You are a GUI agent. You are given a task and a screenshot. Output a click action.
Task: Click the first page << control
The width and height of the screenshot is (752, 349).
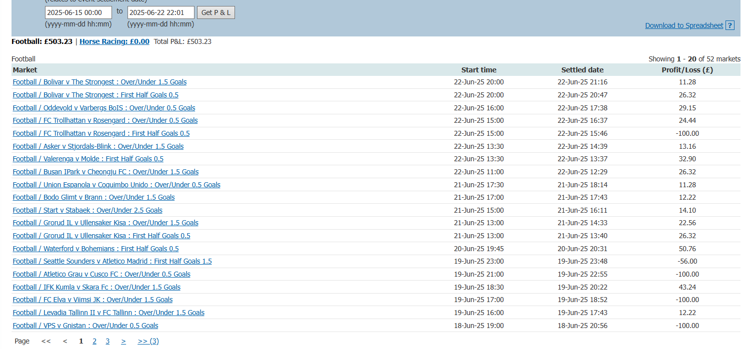click(x=46, y=341)
